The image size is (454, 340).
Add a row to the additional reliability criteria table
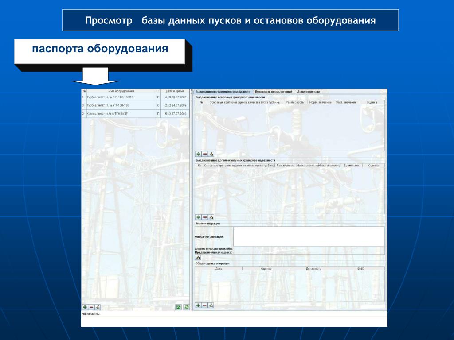pos(198,217)
